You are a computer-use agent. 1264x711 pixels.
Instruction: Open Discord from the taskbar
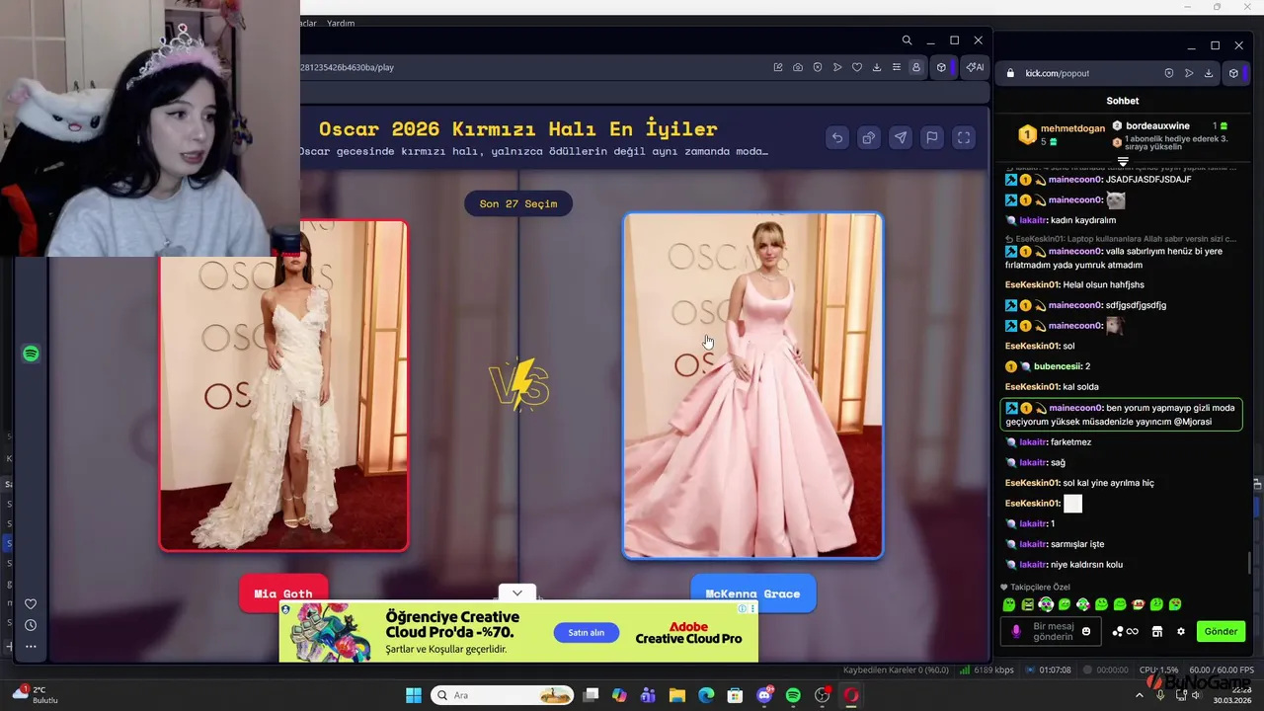(764, 695)
